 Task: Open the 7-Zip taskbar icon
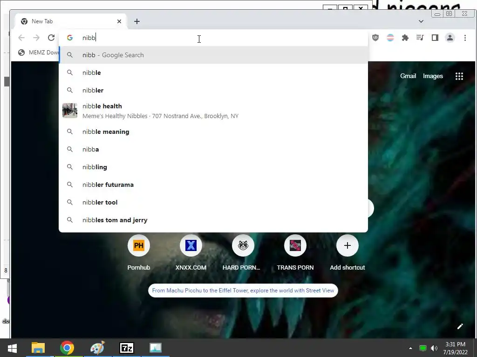point(127,348)
